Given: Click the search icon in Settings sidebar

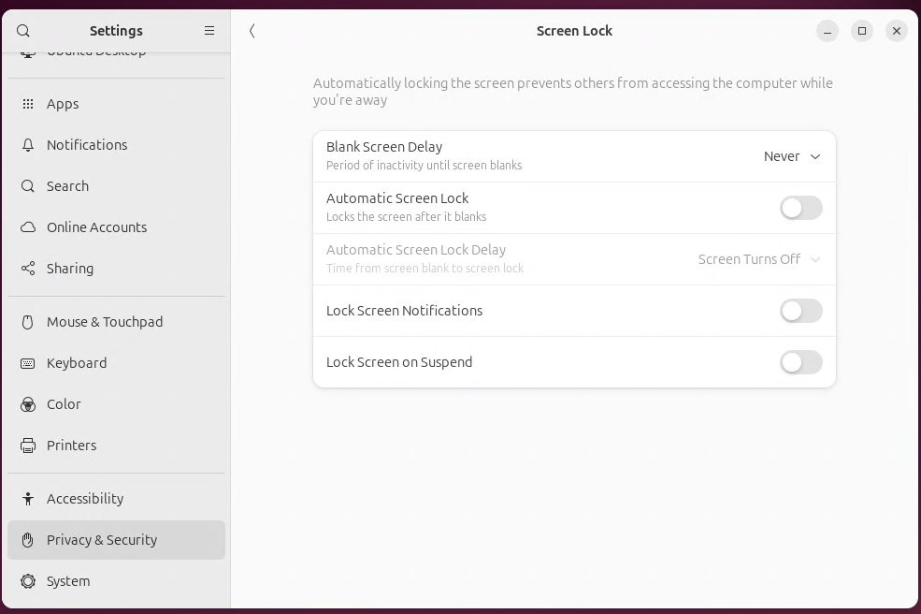Looking at the screenshot, I should coord(23,31).
